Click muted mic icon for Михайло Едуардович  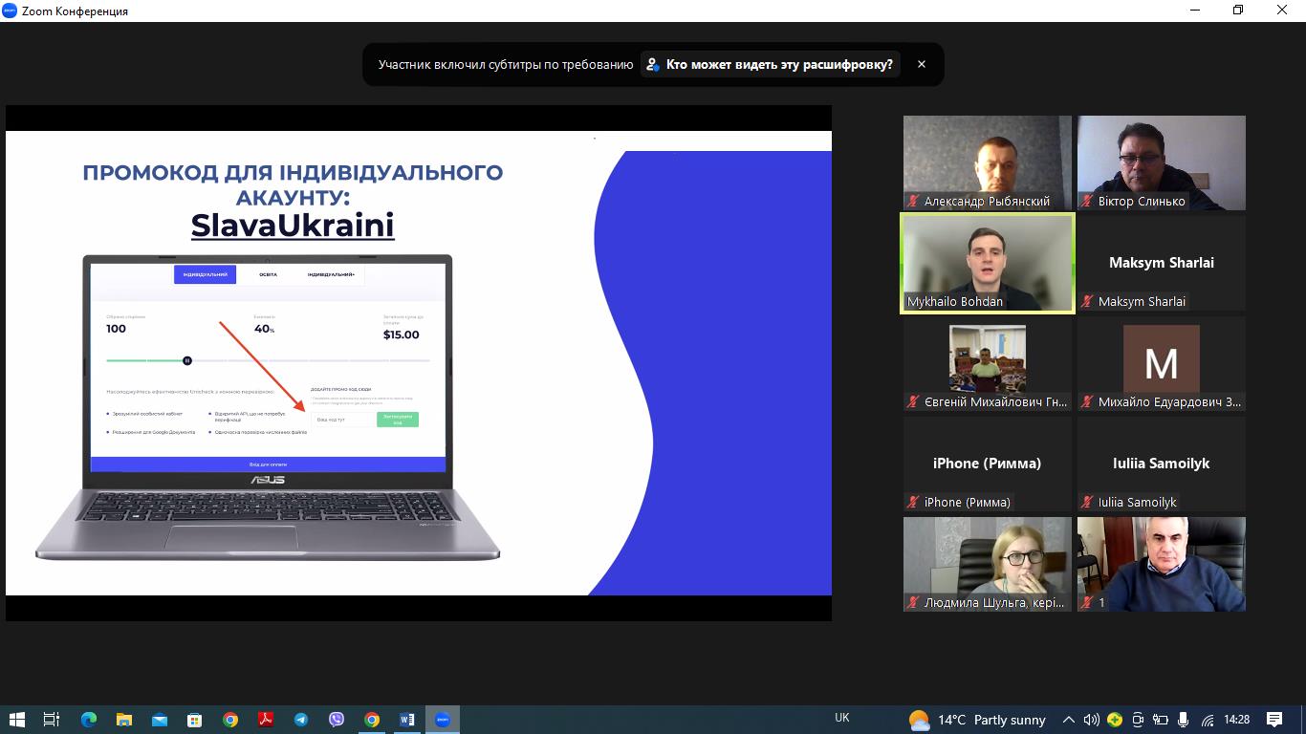pyautogui.click(x=1087, y=402)
